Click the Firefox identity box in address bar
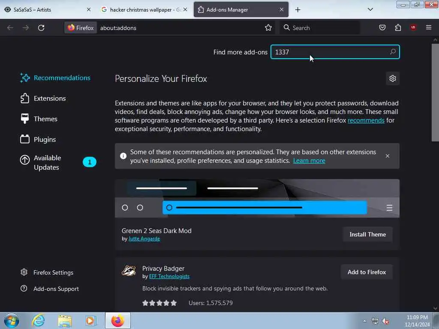This screenshot has width=439, height=329. click(x=81, y=28)
